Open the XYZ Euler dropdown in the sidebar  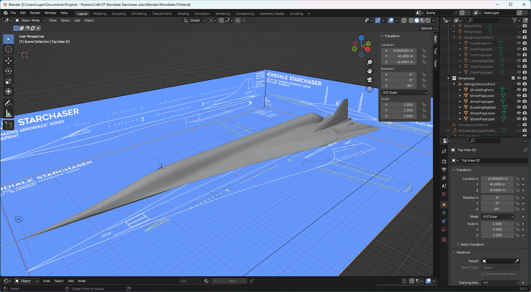(x=405, y=93)
